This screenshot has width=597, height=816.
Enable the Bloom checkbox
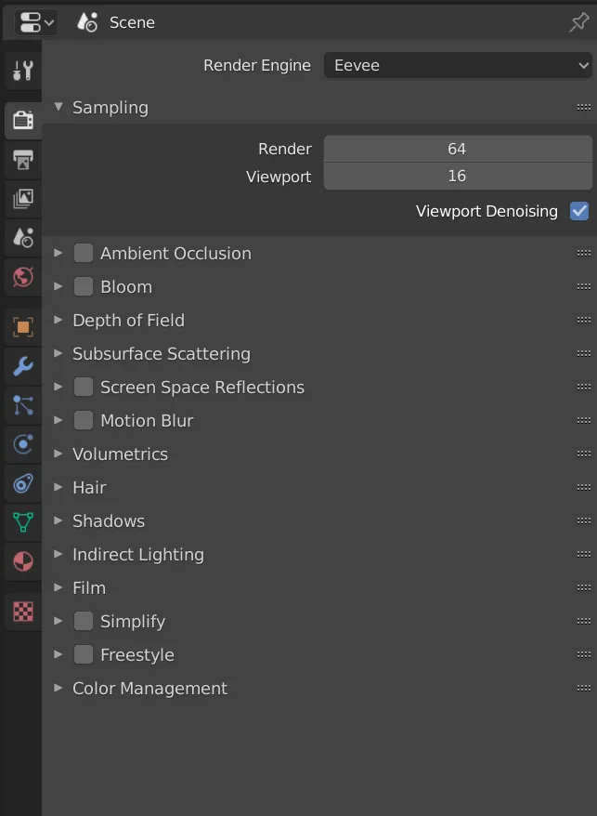coord(84,286)
